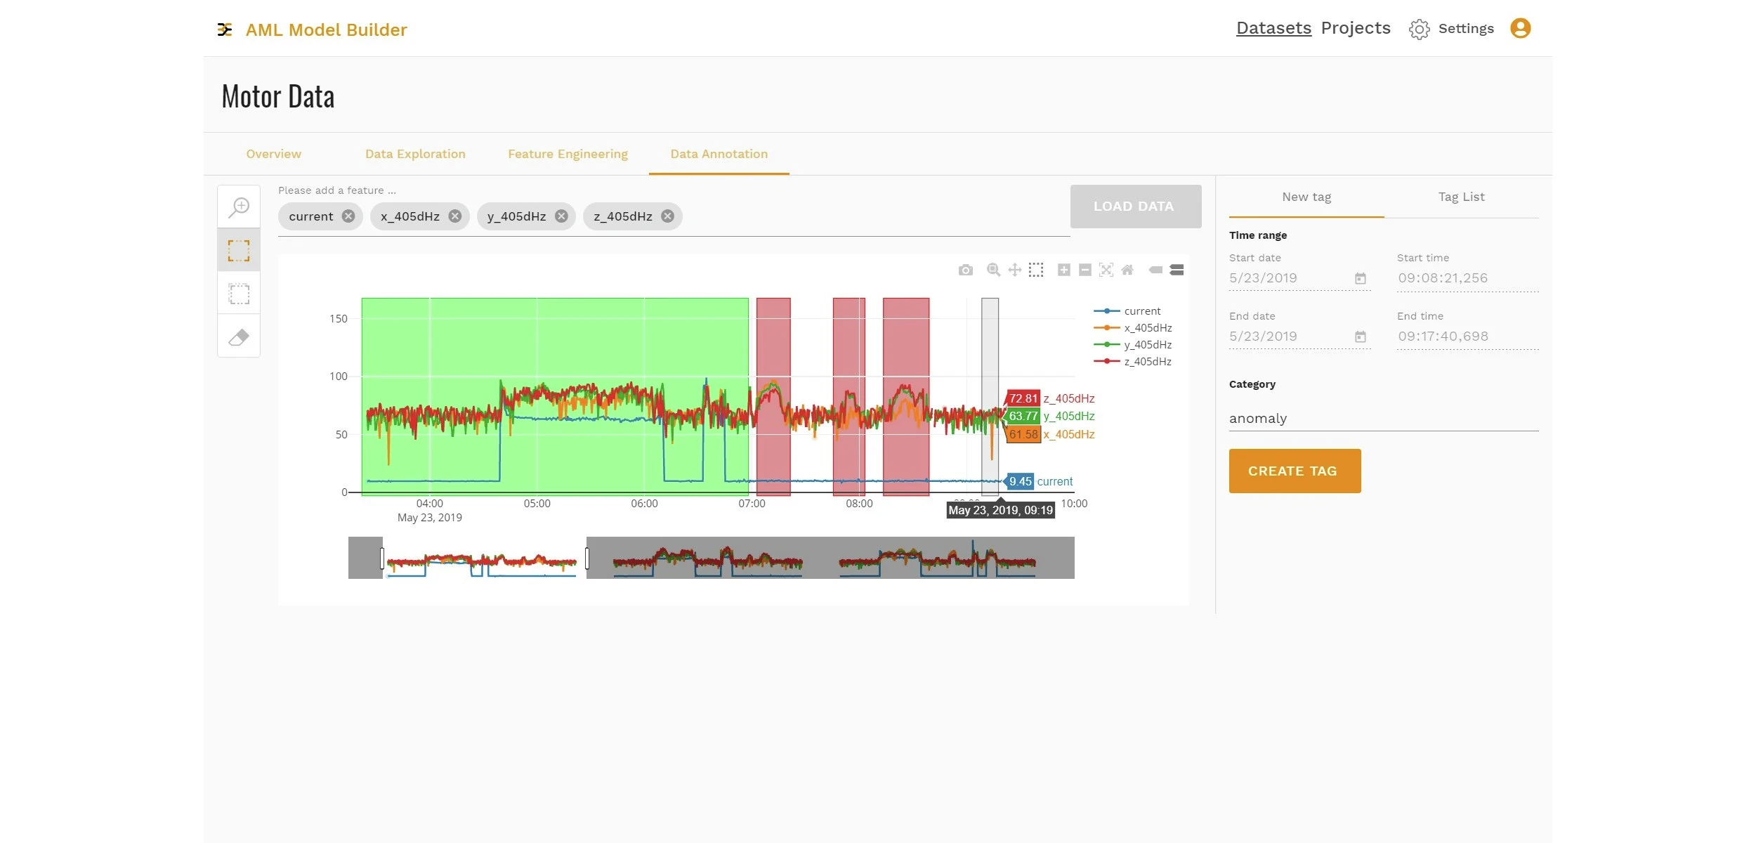Click the zoom in plus icon
This screenshot has height=843, width=1756.
tap(1064, 270)
